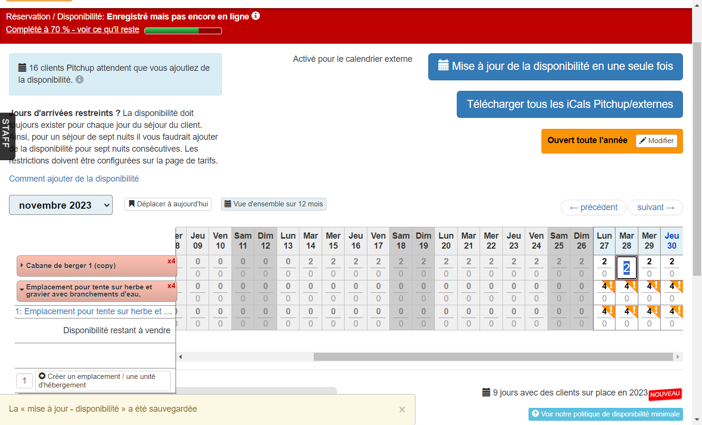Click the 'Jeu 30' column header

[672, 241]
